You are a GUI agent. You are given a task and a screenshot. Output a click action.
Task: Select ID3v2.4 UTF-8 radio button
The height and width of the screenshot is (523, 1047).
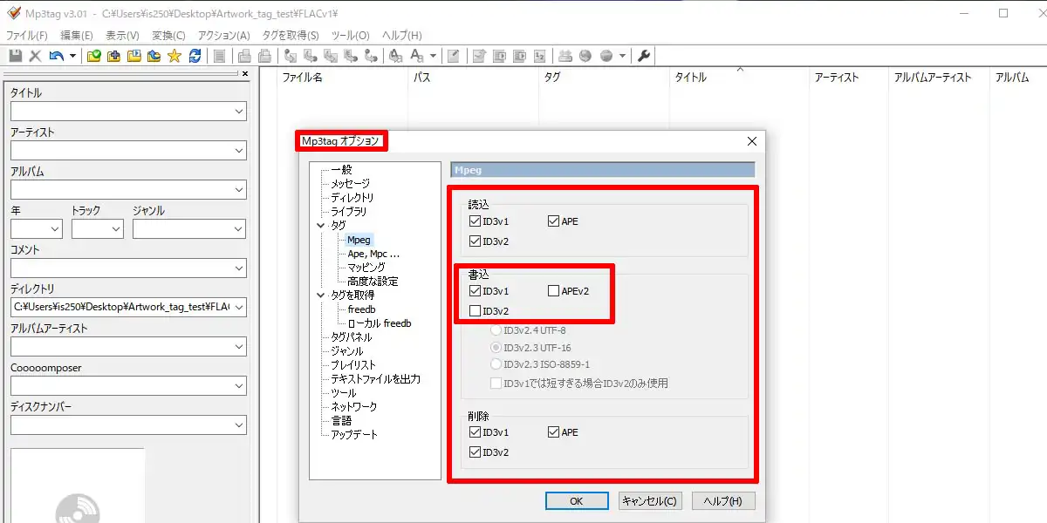496,331
